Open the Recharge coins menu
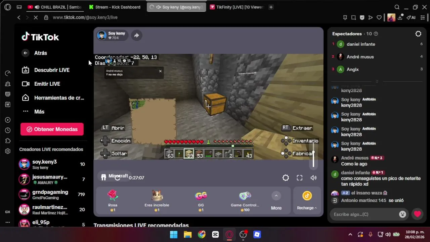The width and height of the screenshot is (430, 242). (x=307, y=201)
